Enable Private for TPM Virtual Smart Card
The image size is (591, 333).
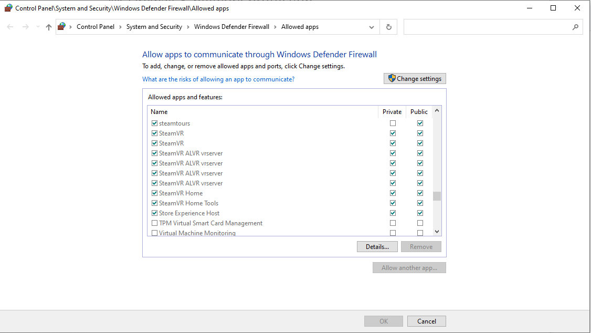point(393,223)
